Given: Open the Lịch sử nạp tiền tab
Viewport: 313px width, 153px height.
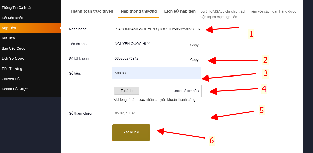Looking at the screenshot, I should pyautogui.click(x=180, y=11).
